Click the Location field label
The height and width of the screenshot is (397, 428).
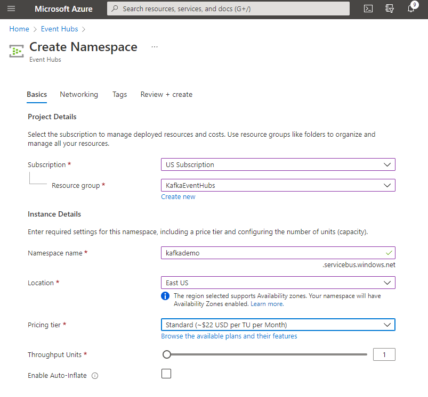coord(41,283)
